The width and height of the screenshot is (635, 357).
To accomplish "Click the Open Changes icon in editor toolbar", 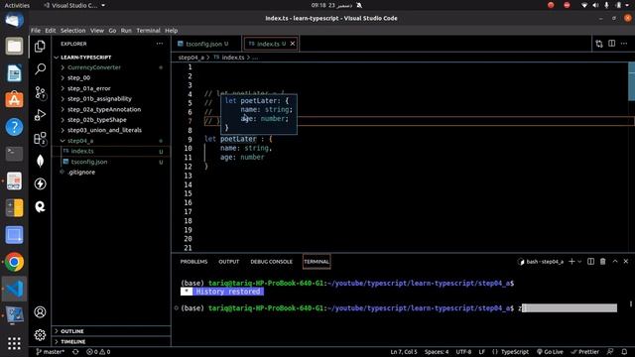I will tap(599, 44).
